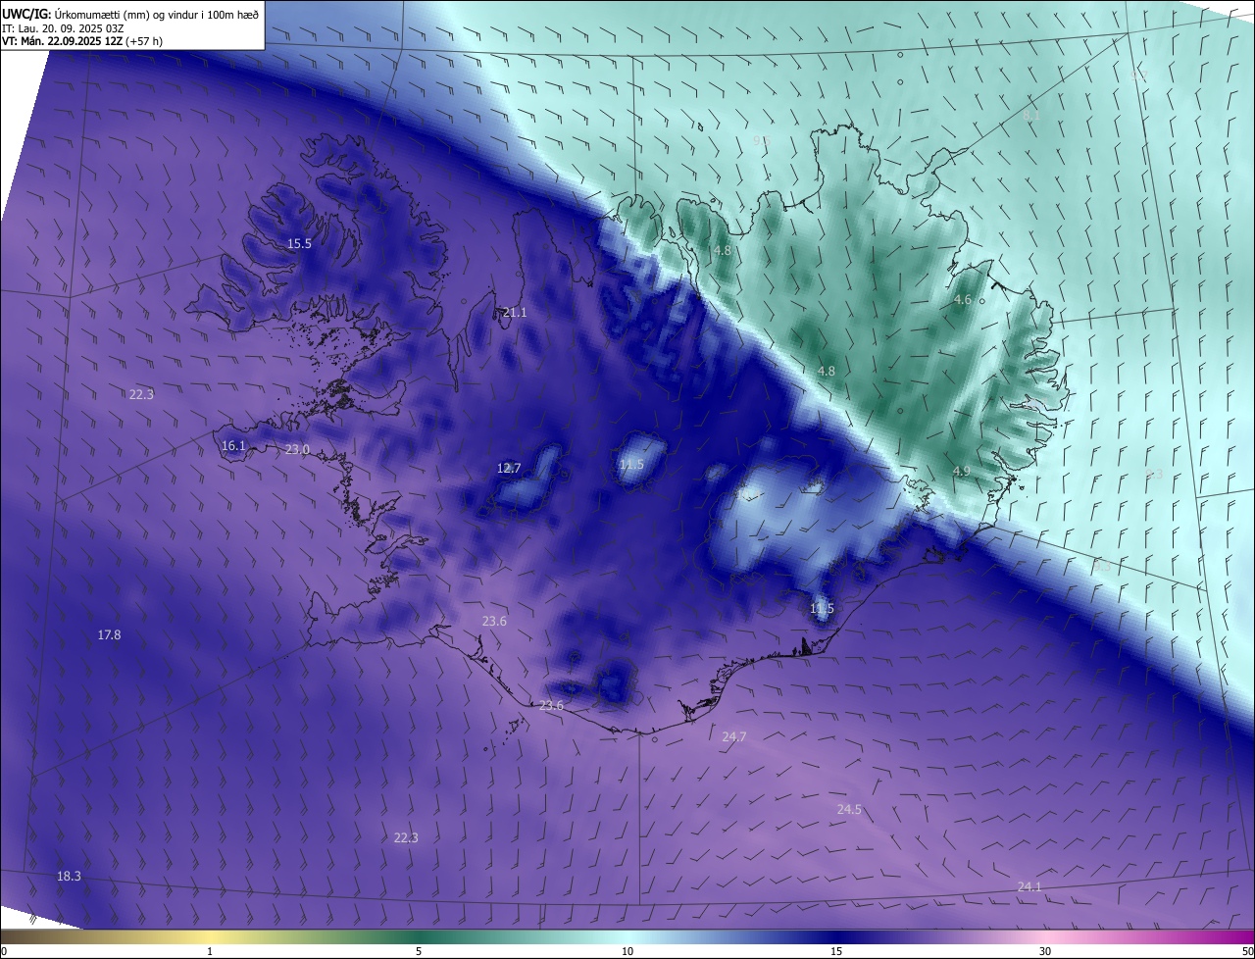Select the 'IT: Lau. 20. 09. 2025 03Z' line
The height and width of the screenshot is (959, 1255).
point(64,28)
